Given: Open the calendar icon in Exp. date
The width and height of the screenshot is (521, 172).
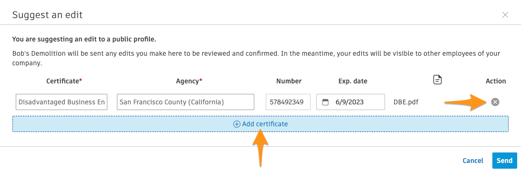Looking at the screenshot, I should 325,102.
